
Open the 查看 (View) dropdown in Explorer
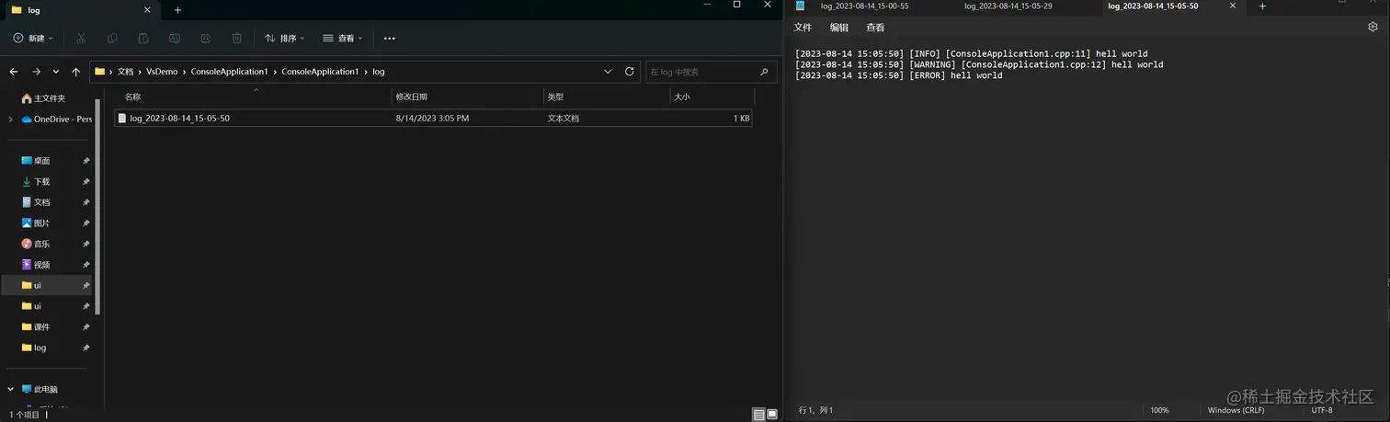[343, 39]
